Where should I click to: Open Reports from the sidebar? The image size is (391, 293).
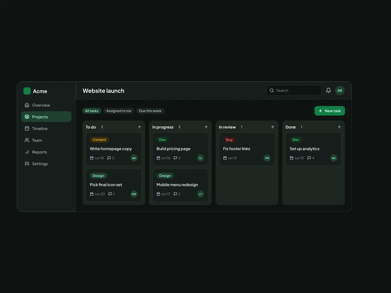tap(46, 152)
